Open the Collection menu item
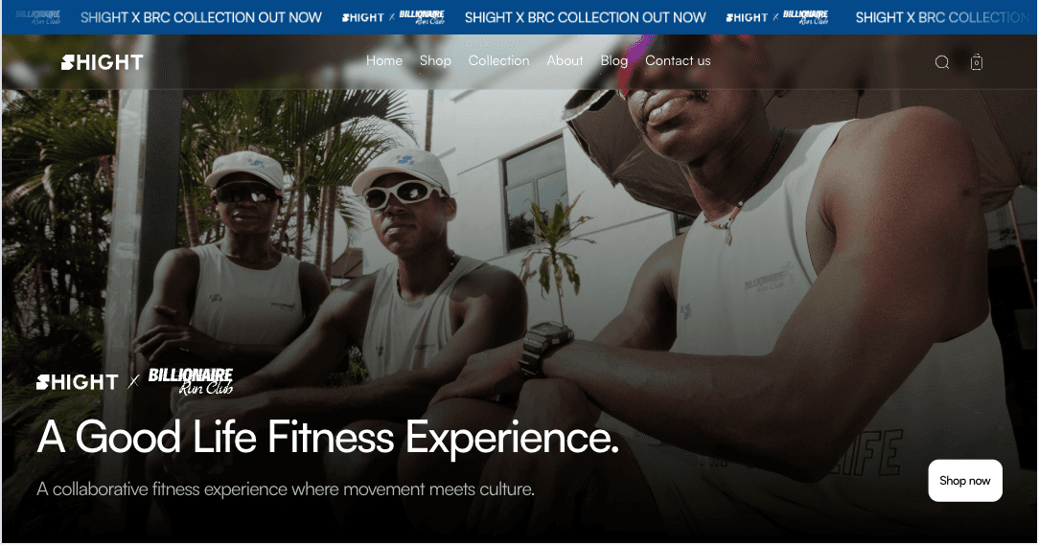 point(499,60)
